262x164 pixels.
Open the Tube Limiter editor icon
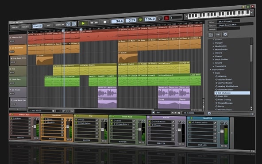click(x=215, y=123)
